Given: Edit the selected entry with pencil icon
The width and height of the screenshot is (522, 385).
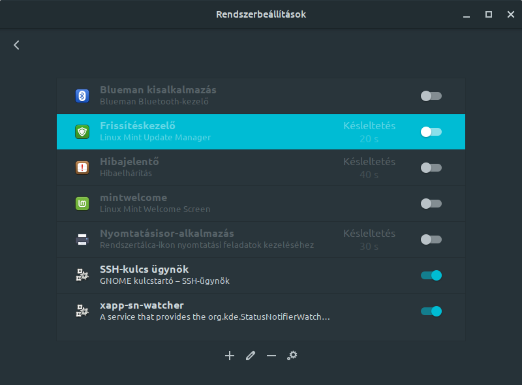Looking at the screenshot, I should tap(251, 356).
